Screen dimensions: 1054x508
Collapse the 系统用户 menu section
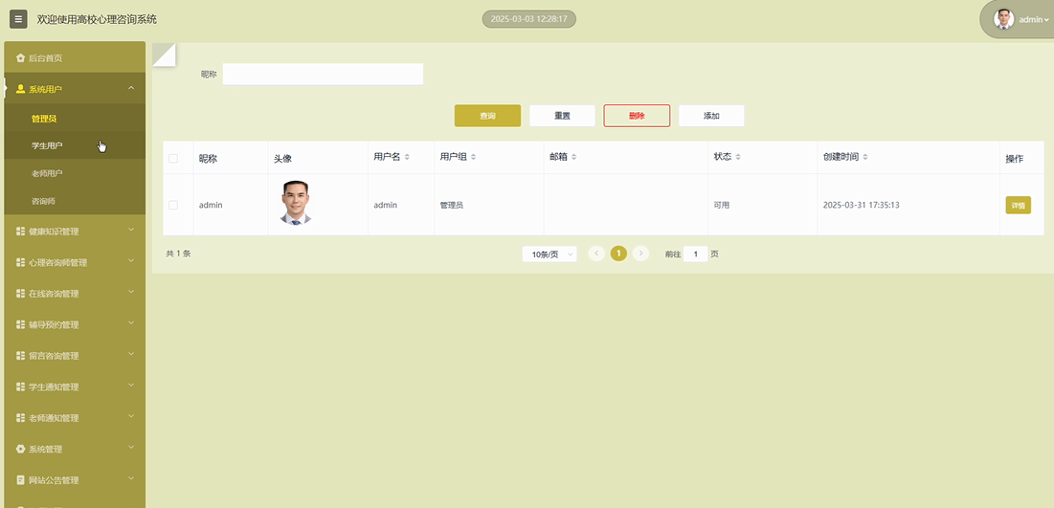click(x=131, y=89)
